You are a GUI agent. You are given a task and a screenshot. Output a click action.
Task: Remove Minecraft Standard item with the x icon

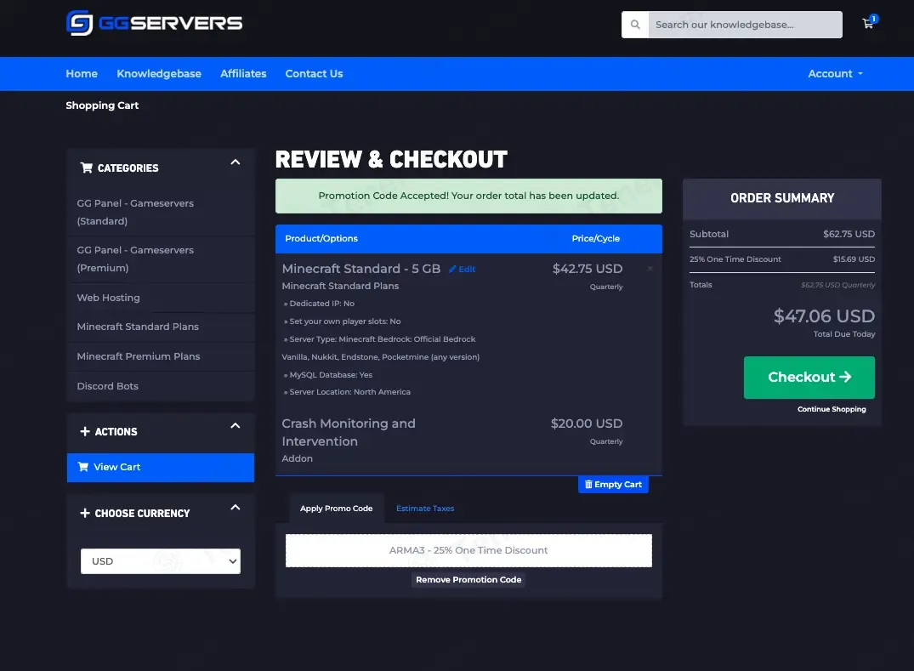click(650, 269)
